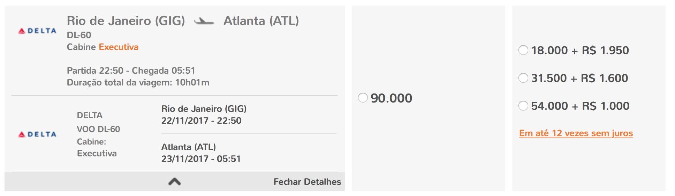Select the 90.000 miles radio option
The image size is (675, 196).
(363, 98)
